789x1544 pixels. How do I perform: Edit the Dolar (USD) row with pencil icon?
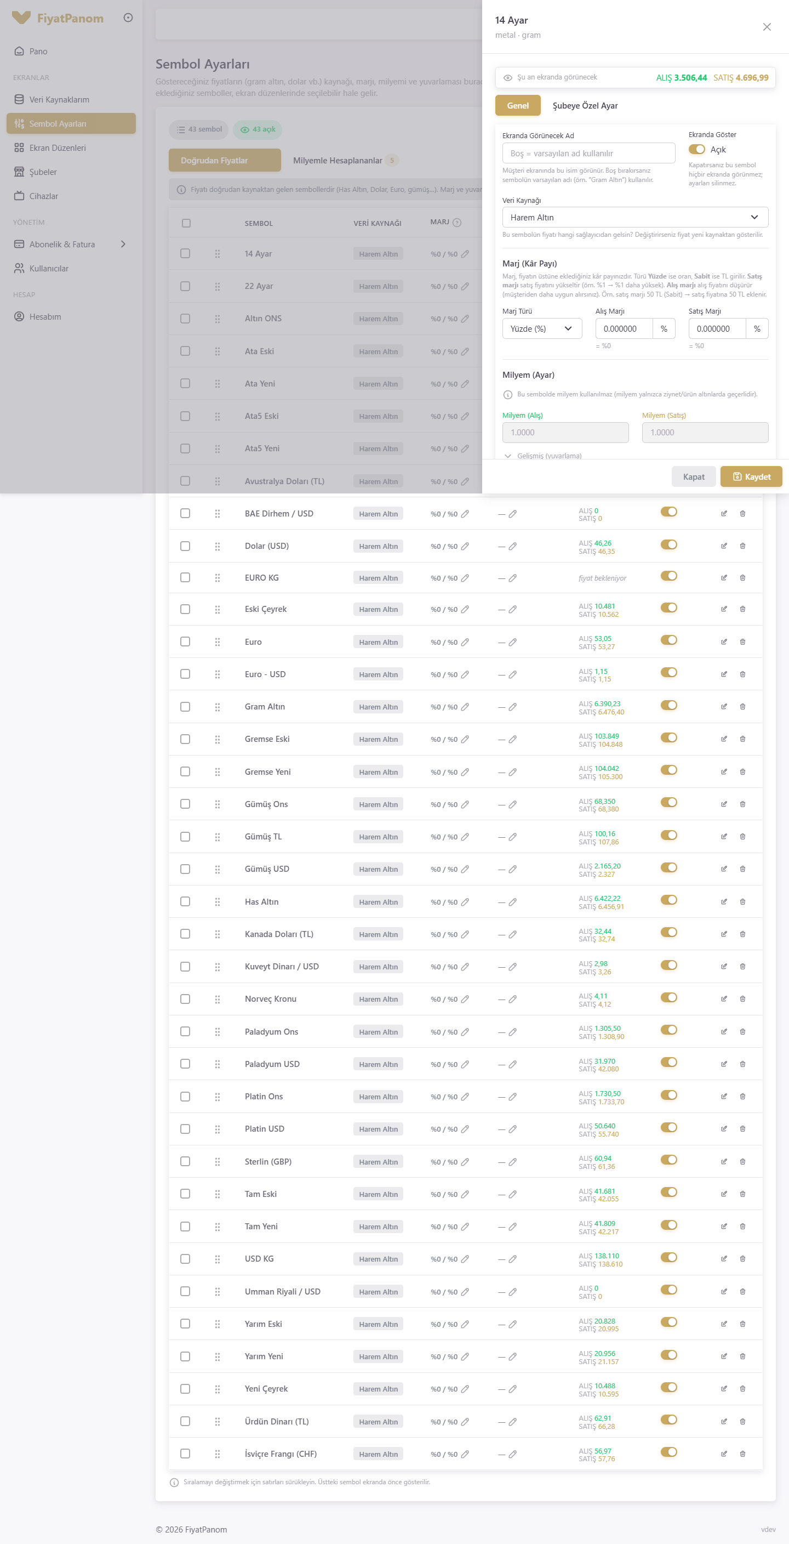(x=724, y=546)
